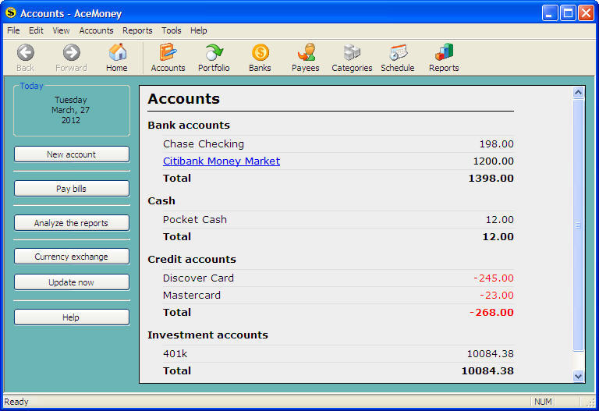Image resolution: width=599 pixels, height=411 pixels.
Task: Select the Discover Card account row
Action: point(338,278)
